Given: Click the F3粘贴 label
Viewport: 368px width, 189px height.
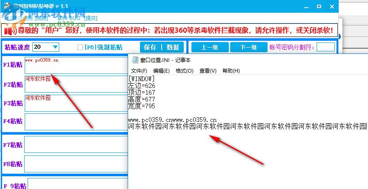Looking at the screenshot, I should (13, 103).
